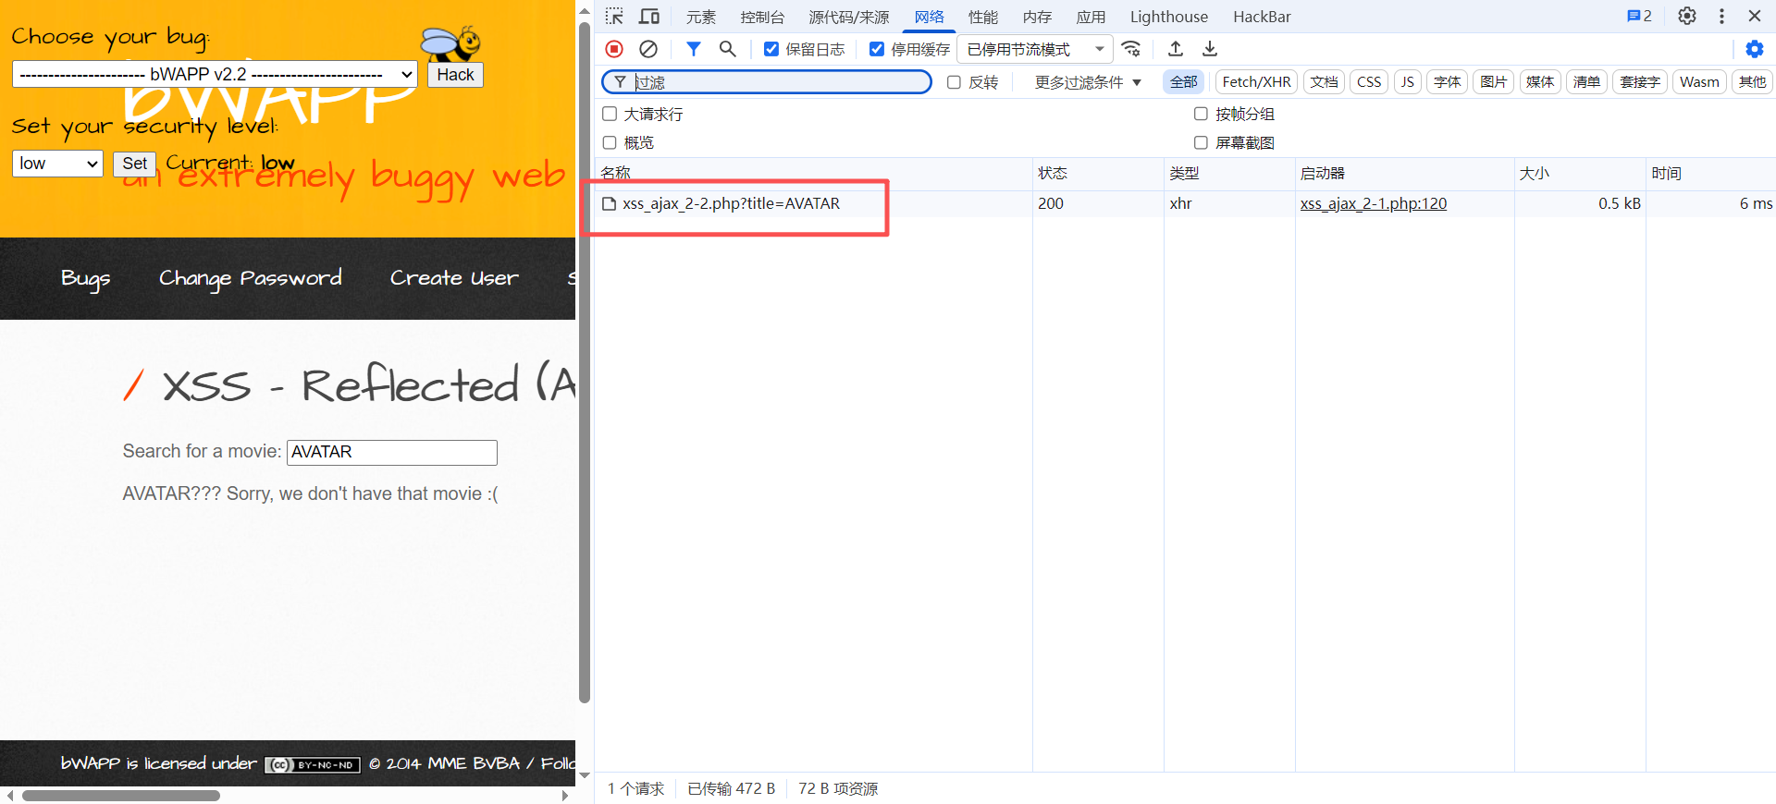Viewport: 1776px width, 804px height.
Task: Click the bWAPP bee logo
Action: (x=450, y=43)
